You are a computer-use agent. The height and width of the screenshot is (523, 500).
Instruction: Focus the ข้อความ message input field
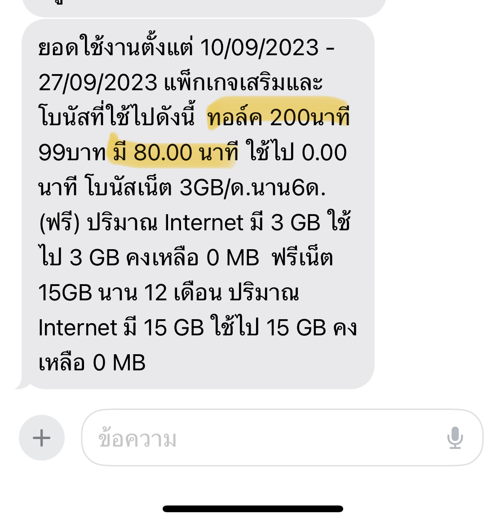(282, 438)
